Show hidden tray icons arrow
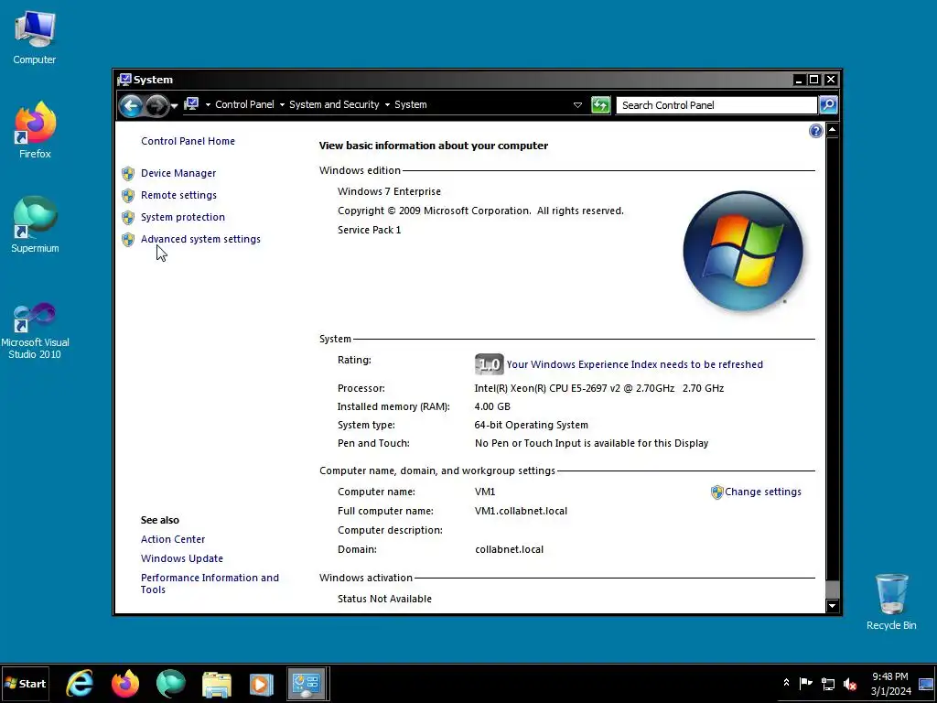 pyautogui.click(x=786, y=683)
